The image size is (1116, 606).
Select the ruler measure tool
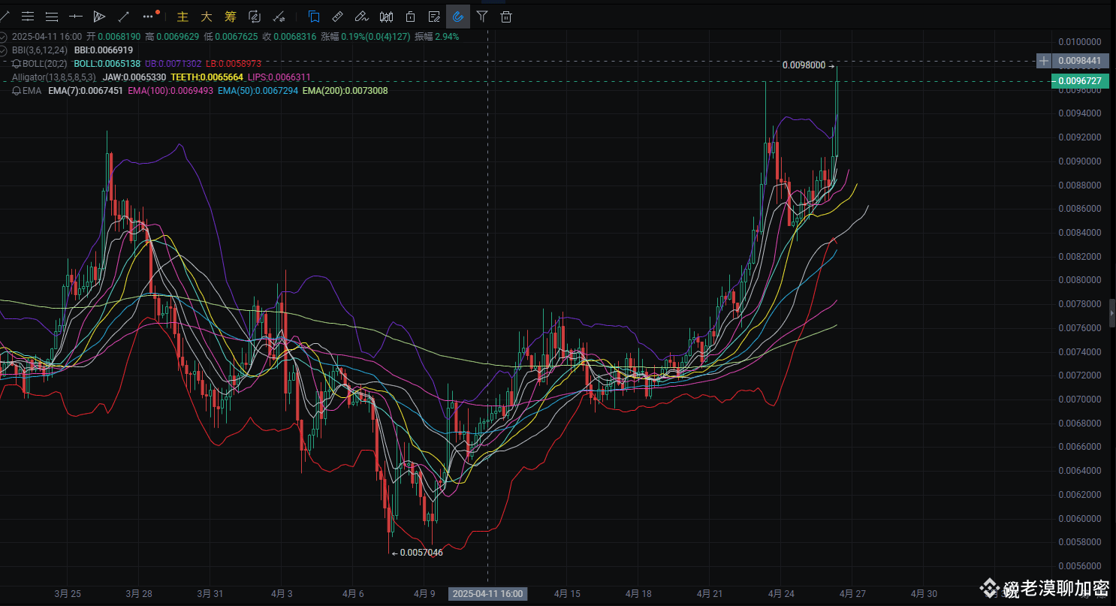(x=337, y=16)
